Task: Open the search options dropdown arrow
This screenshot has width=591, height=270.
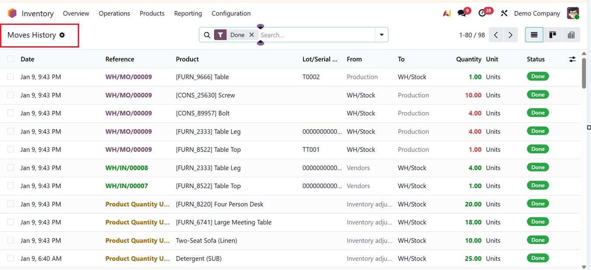Action: 381,34
